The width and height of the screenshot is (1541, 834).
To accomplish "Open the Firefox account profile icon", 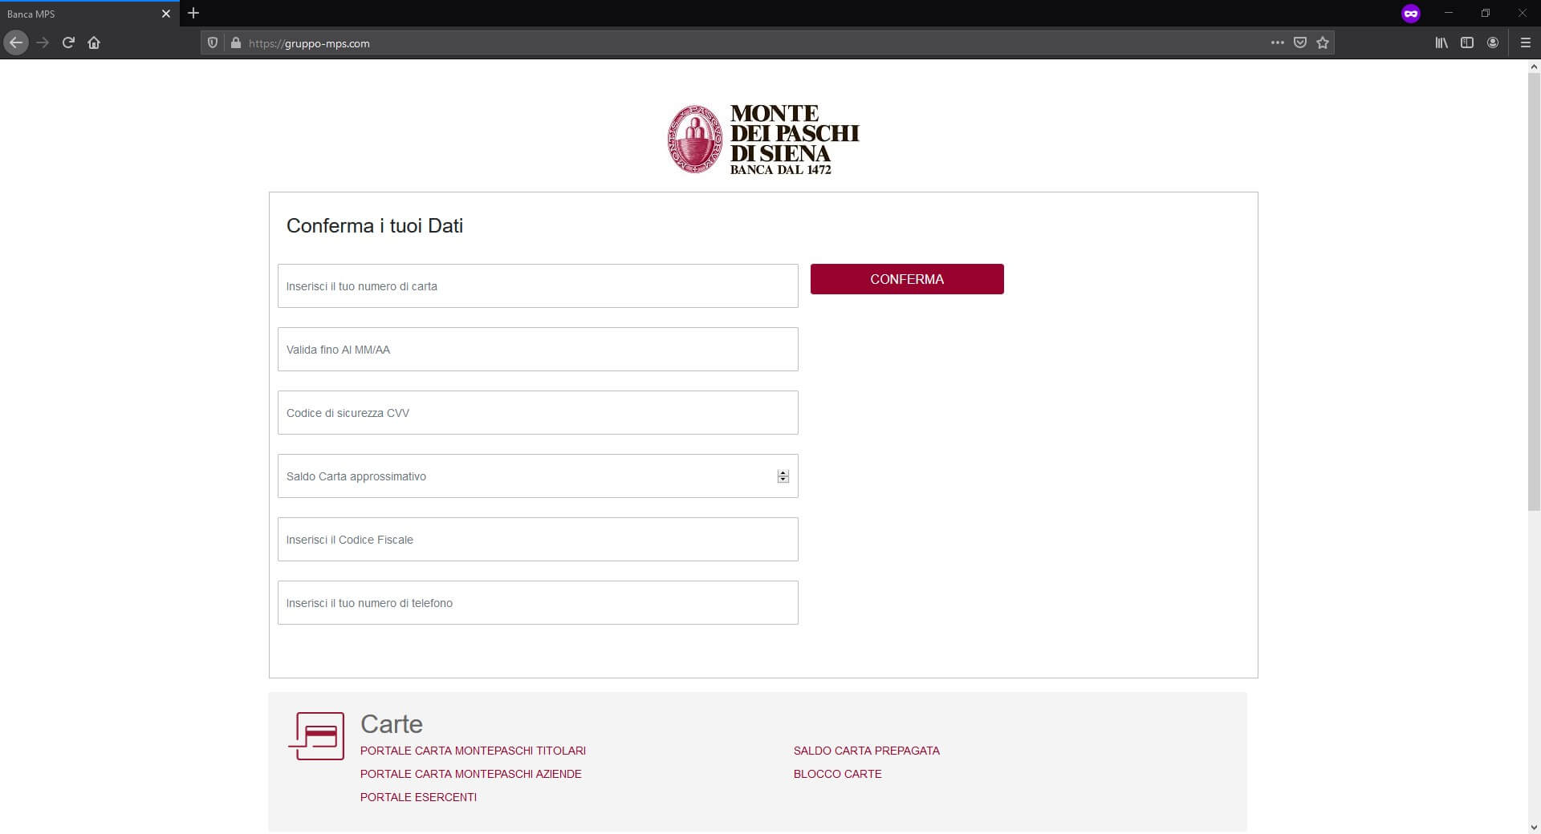I will 1493,43.
